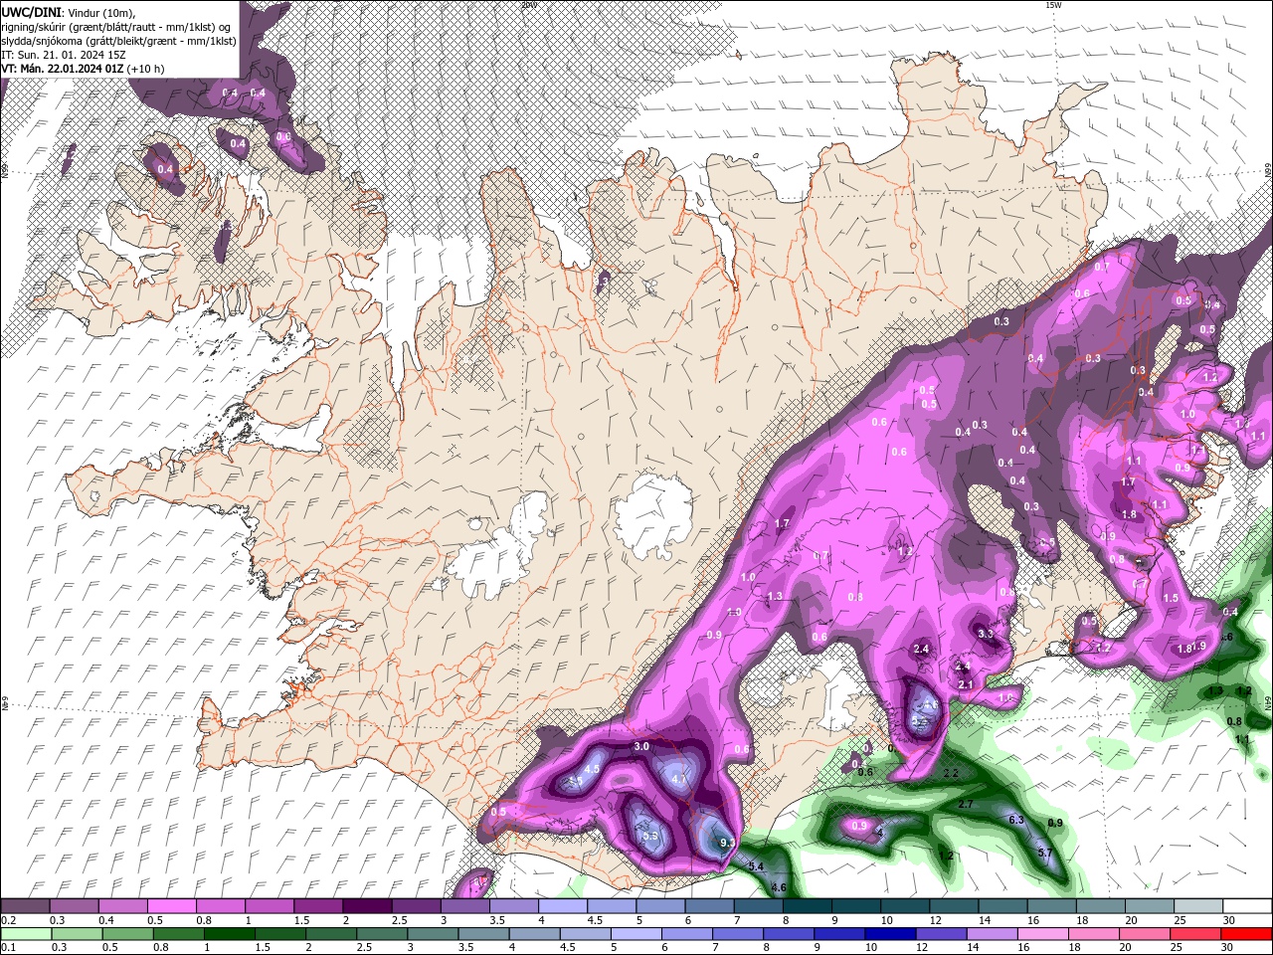Click the '4.6' rain value on the map
This screenshot has width=1273, height=955.
pos(779,887)
